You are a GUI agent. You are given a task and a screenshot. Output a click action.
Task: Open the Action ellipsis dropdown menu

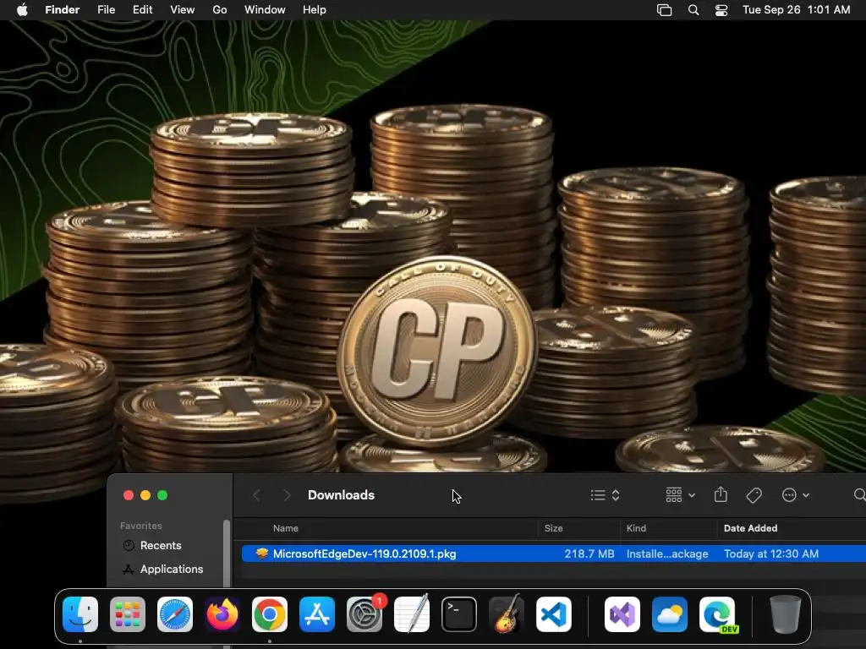tap(796, 495)
